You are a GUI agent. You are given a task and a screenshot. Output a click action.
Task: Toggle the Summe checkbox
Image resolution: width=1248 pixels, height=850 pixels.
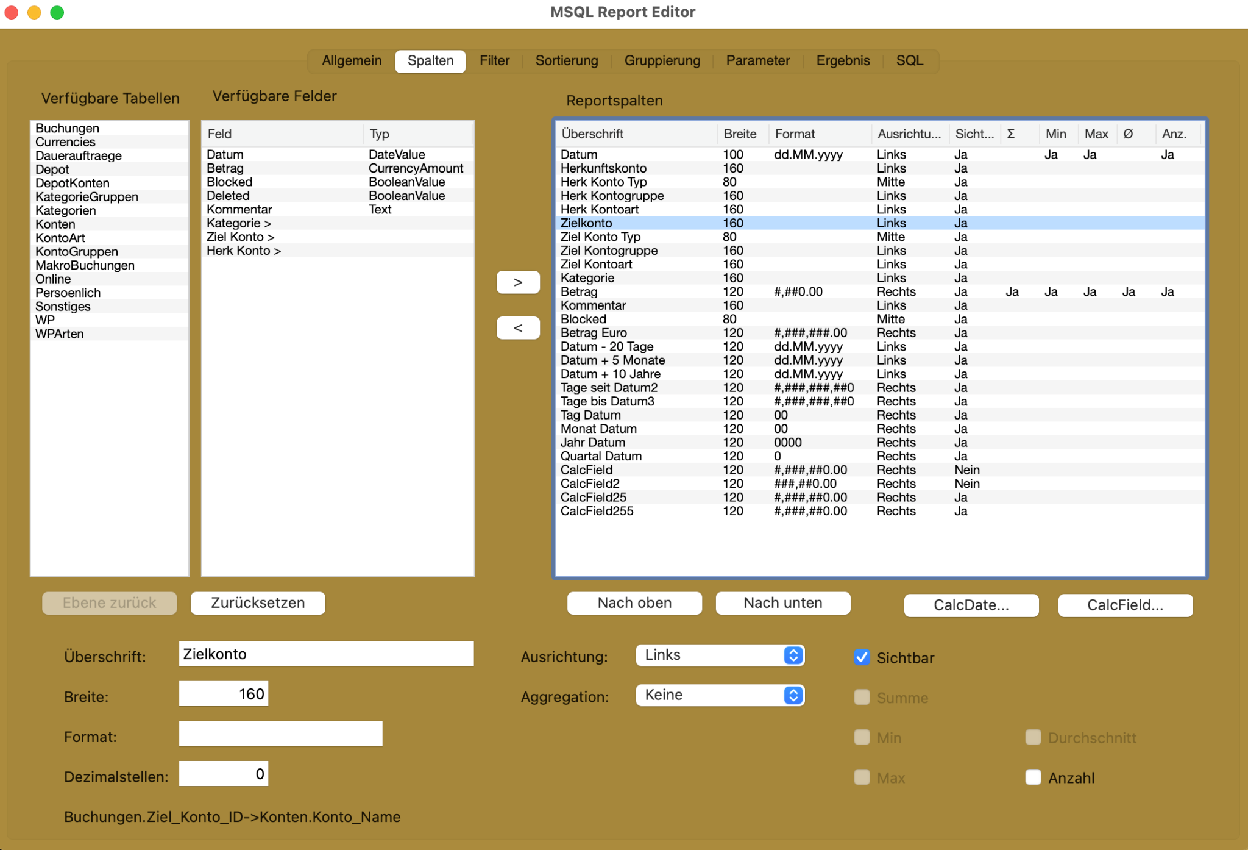pyautogui.click(x=862, y=698)
